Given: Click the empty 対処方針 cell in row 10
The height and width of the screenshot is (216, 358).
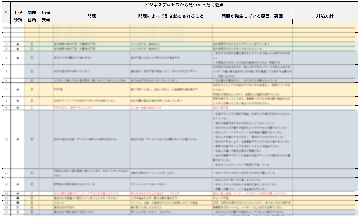Looking at the screenshot, I should click(325, 139).
